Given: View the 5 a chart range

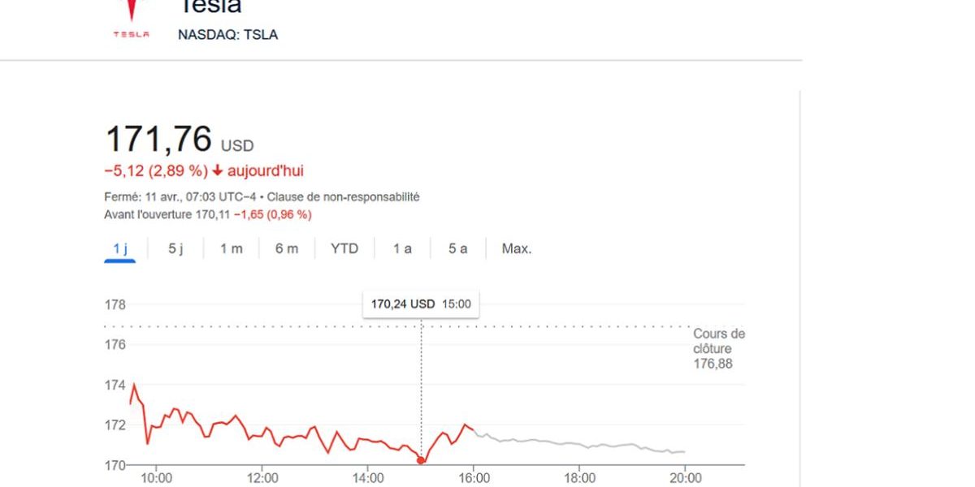Looking at the screenshot, I should coord(457,249).
